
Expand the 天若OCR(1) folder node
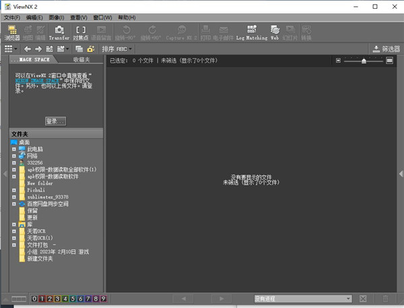point(14,238)
